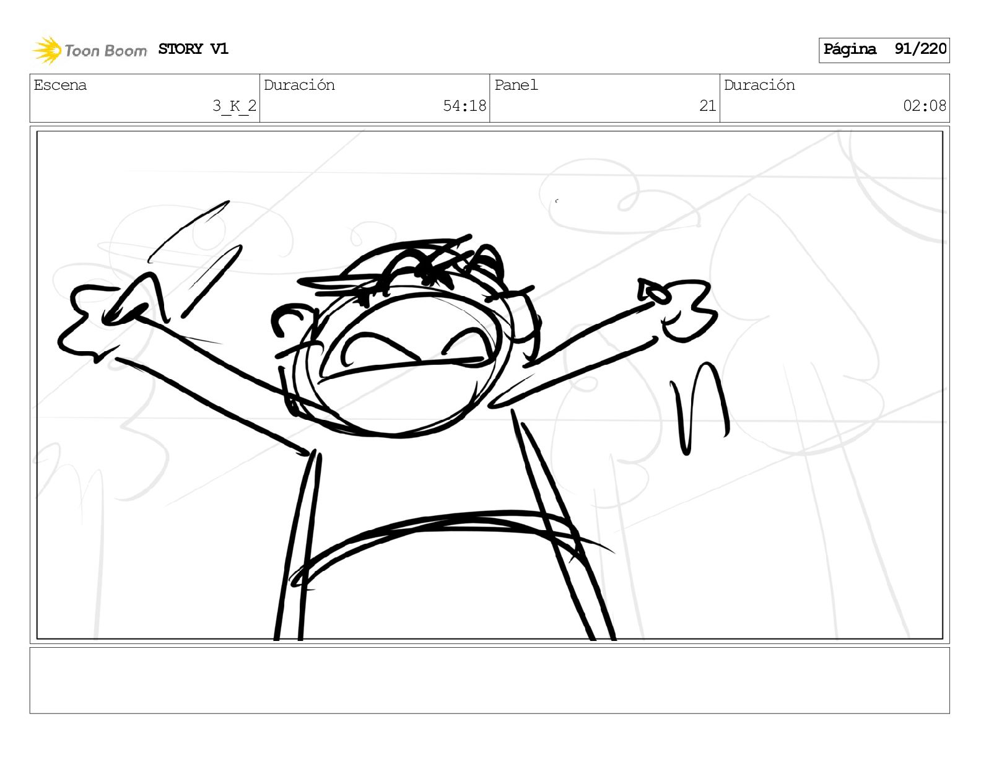Click the panel duration value '02:08'
Screen dimensions: 981x758
click(x=925, y=106)
